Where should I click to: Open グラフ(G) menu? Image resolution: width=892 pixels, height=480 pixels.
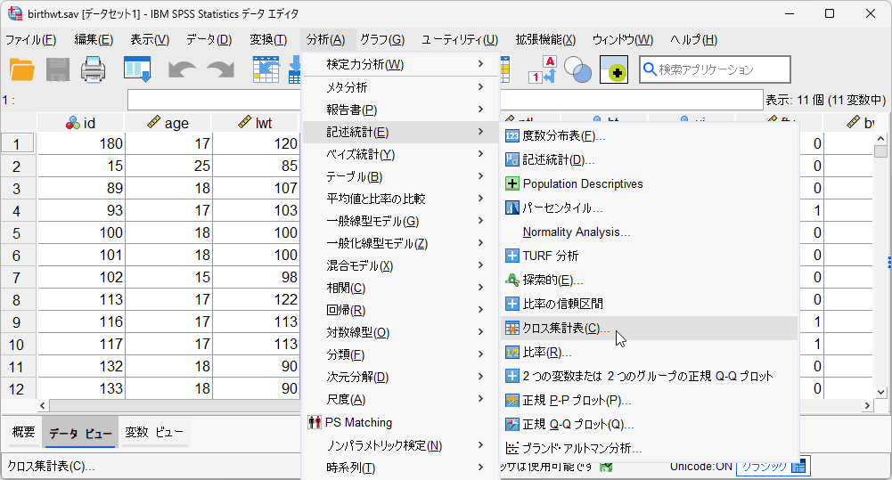[382, 39]
